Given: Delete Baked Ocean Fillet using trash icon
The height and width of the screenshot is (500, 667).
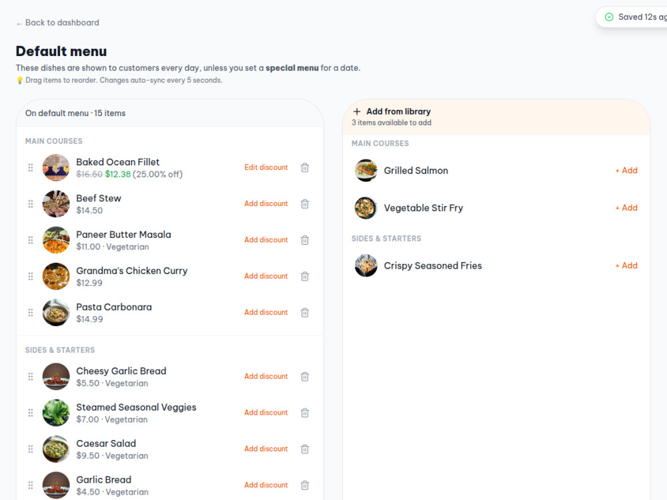Looking at the screenshot, I should 305,167.
